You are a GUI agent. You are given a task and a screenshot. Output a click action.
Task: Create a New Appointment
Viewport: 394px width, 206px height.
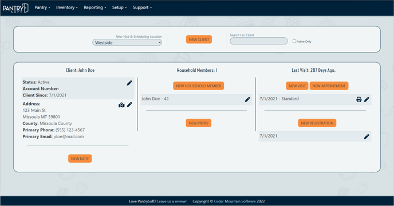(x=329, y=86)
